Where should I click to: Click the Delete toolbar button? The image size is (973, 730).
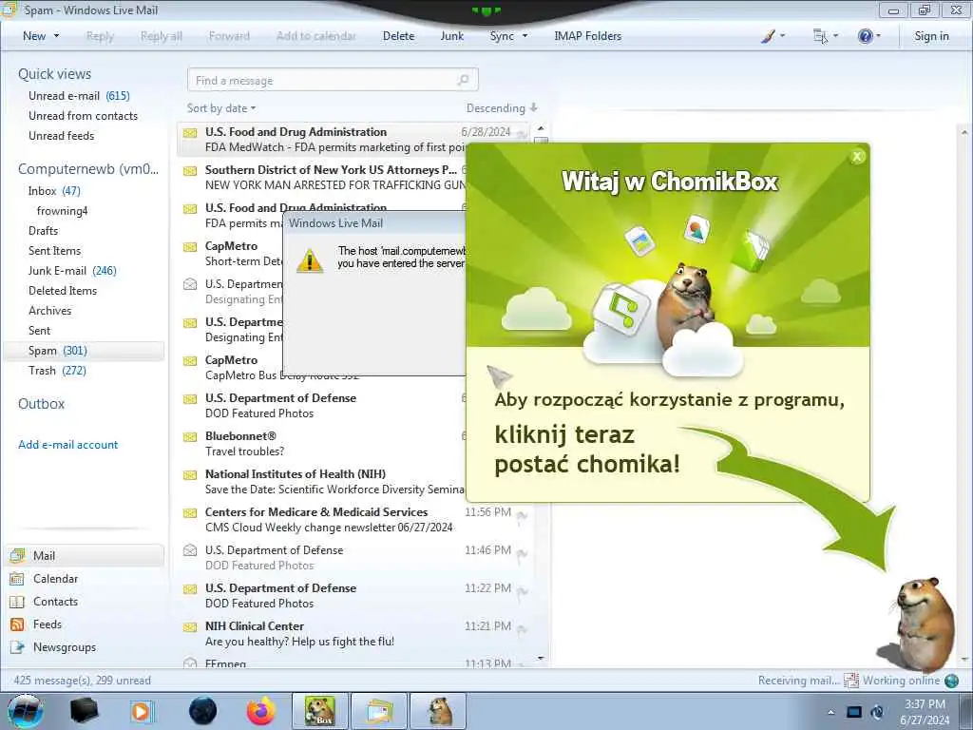(x=398, y=36)
